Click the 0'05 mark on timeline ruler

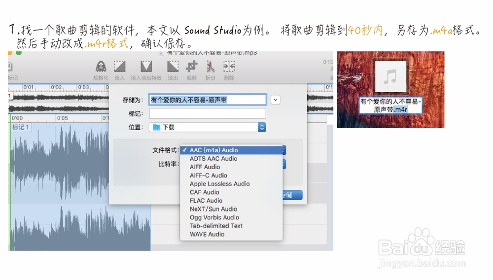click(62, 118)
